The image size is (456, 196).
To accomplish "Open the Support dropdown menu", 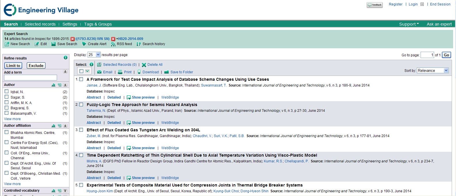I will [409, 24].
